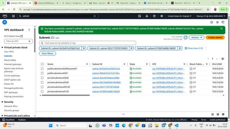Launch CloudShell from the top navigation icon

pyautogui.click(x=139, y=16)
